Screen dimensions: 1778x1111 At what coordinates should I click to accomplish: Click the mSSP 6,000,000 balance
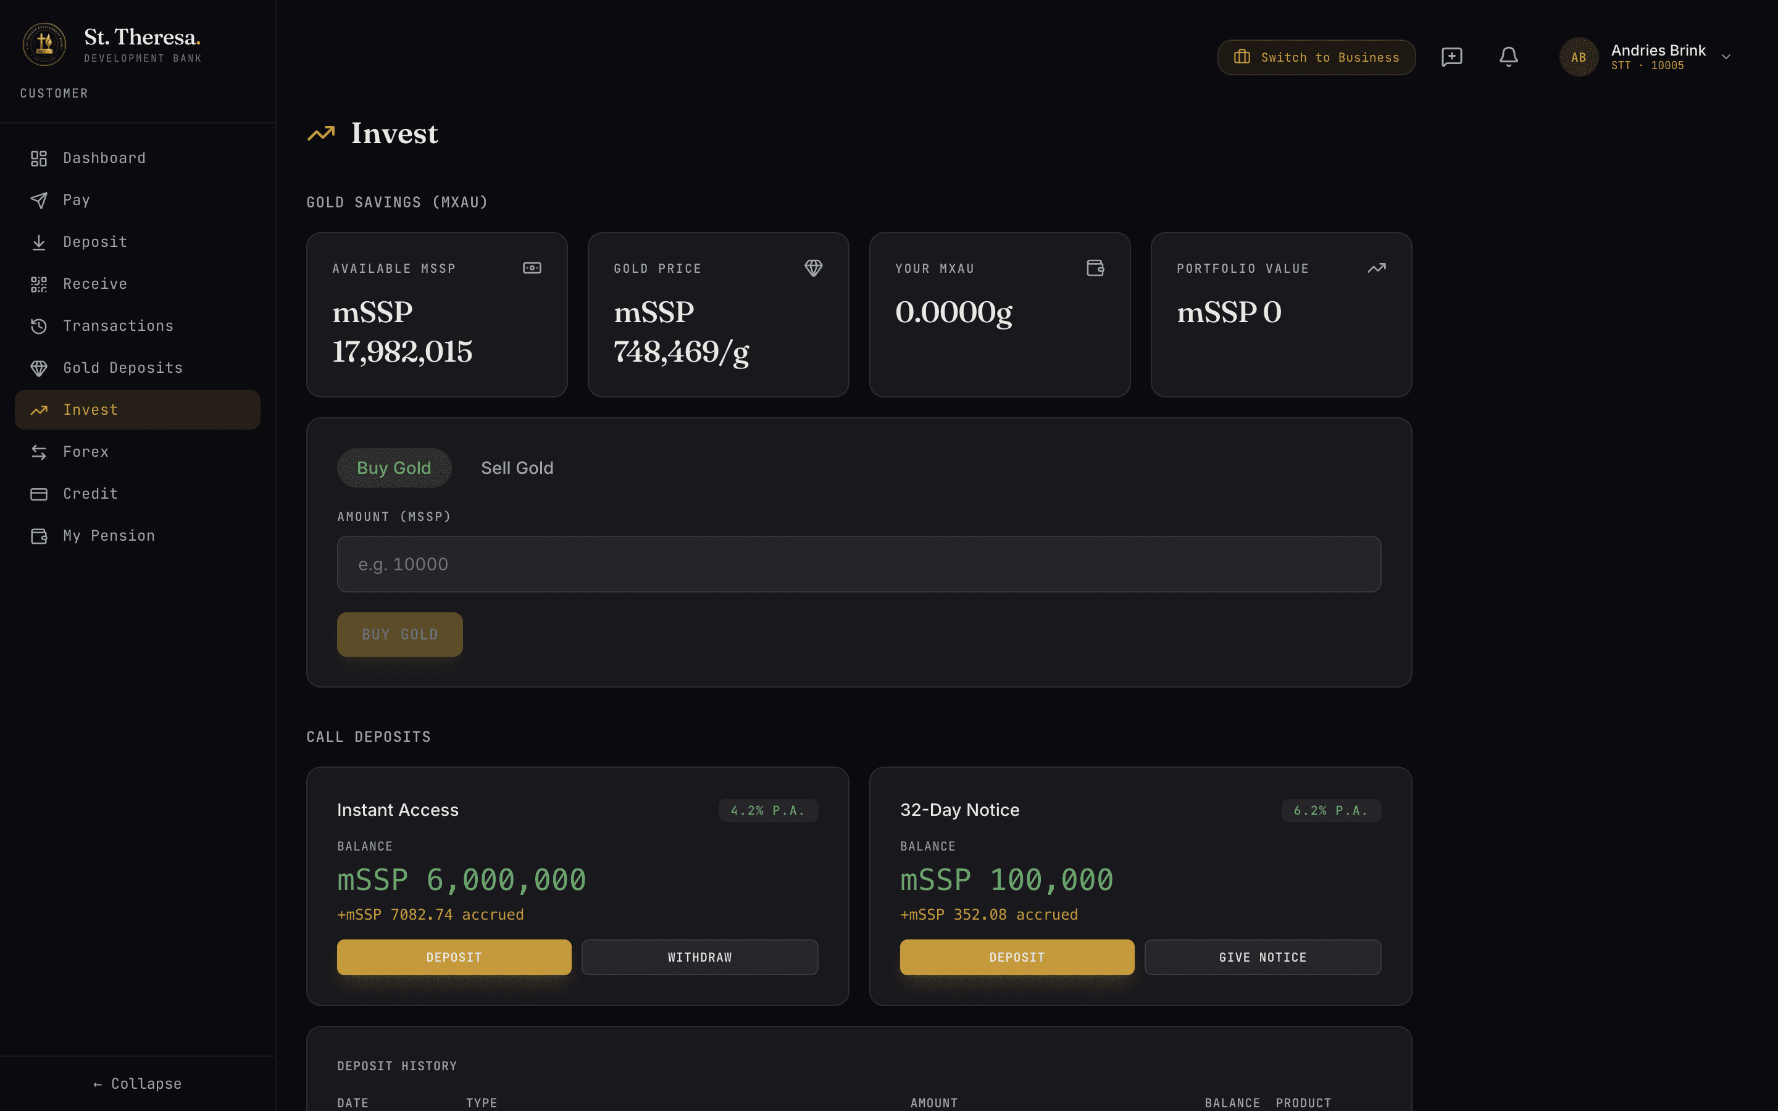point(461,880)
